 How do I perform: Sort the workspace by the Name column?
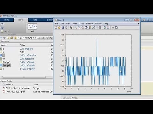4,45
